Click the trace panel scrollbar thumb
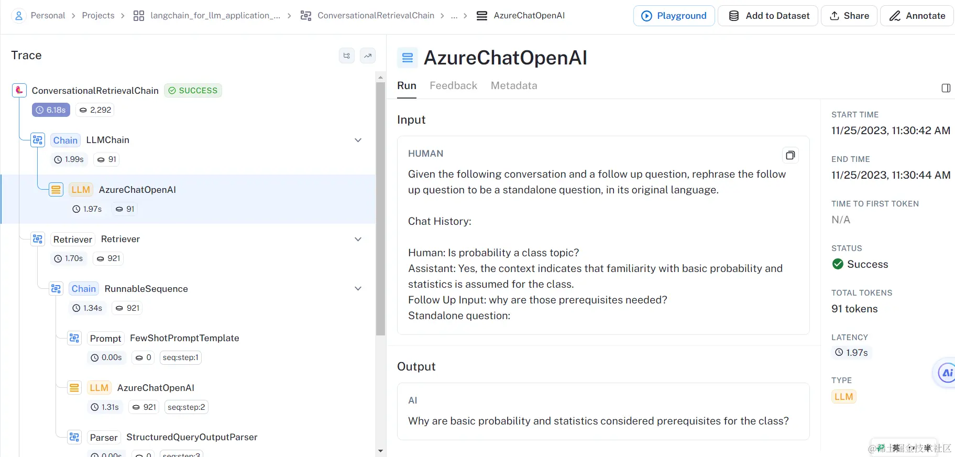This screenshot has width=955, height=457. [380, 209]
